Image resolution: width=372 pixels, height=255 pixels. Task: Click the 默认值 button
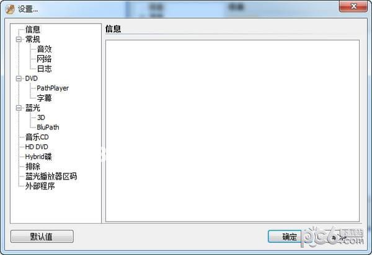[x=42, y=236]
